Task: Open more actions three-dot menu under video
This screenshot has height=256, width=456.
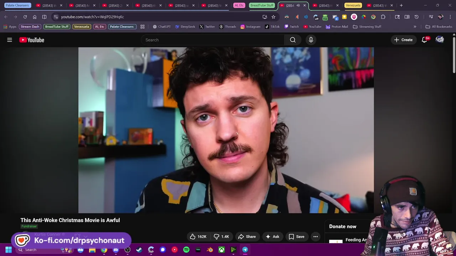Action: tap(316, 236)
